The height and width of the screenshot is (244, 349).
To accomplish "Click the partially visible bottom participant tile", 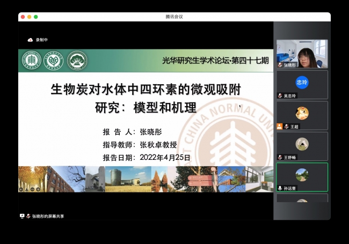I will 302,199.
